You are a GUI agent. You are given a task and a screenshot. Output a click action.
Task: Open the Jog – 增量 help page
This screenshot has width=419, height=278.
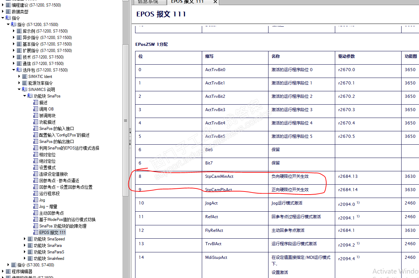coord(48,207)
